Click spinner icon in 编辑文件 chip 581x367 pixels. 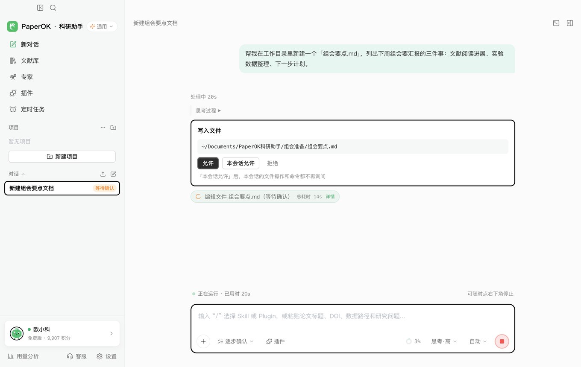(198, 197)
